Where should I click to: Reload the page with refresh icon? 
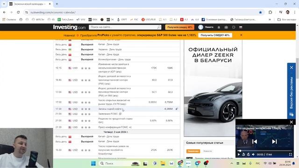[x=18, y=13]
